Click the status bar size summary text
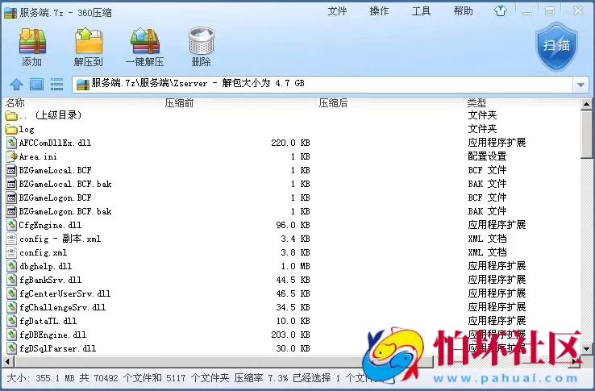595x391 pixels. [193, 378]
